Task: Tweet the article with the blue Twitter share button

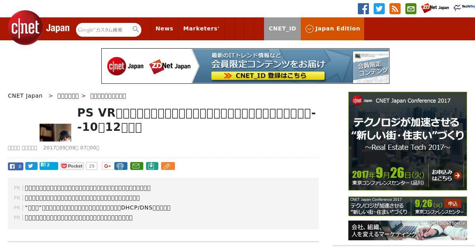Action: click(31, 166)
